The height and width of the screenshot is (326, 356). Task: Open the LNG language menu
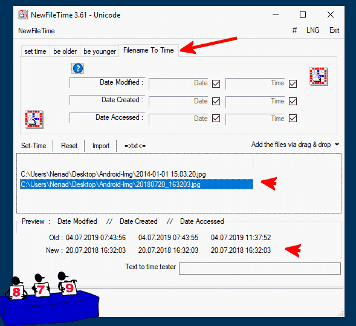(313, 30)
